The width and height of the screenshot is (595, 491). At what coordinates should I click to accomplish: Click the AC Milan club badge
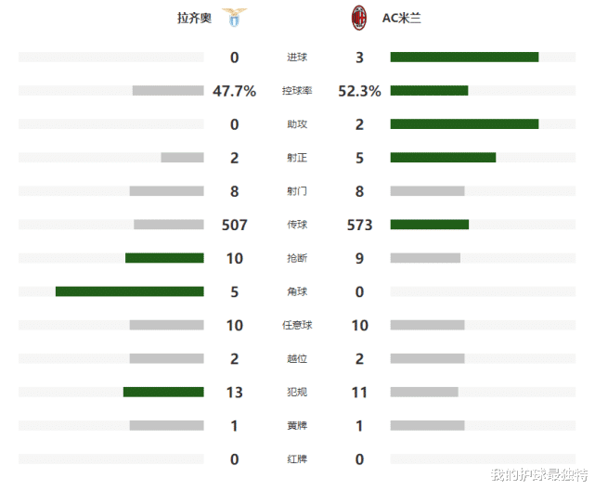tap(356, 18)
